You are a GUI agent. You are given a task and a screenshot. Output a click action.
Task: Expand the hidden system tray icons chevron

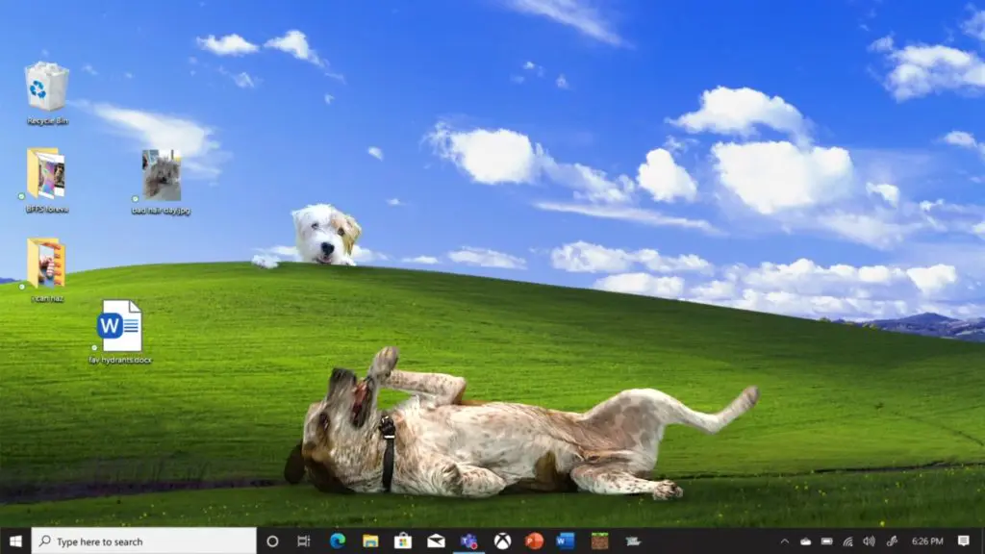(785, 541)
